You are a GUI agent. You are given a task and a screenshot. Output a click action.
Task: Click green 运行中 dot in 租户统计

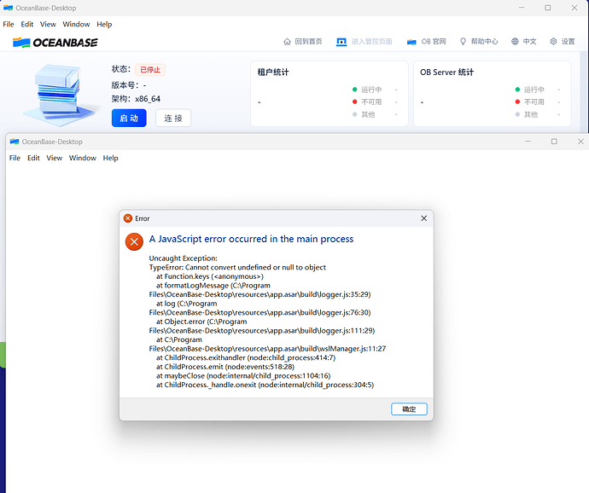[354, 90]
